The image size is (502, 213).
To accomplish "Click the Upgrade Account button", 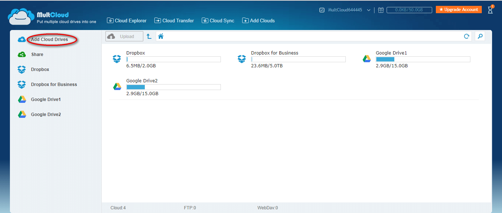I will click(459, 10).
